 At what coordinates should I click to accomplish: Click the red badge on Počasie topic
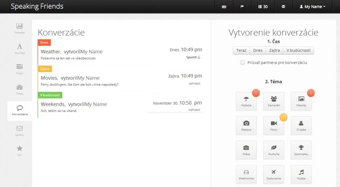pos(256,93)
